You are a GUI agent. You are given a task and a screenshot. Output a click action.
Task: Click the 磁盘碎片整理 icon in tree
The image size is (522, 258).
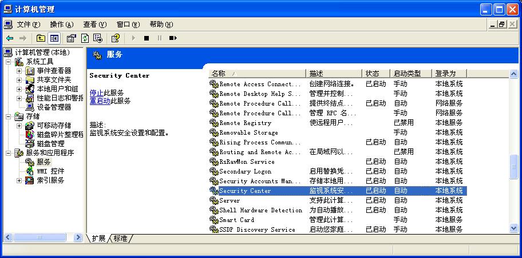point(30,135)
